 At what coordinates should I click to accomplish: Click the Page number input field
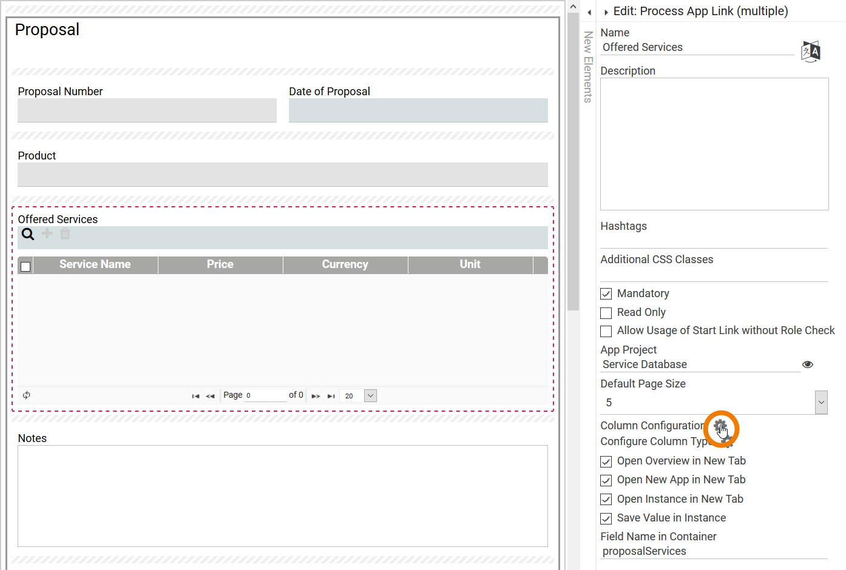pos(266,395)
